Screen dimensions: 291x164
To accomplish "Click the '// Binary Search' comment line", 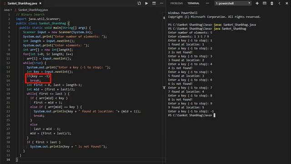I will (x=30, y=15).
